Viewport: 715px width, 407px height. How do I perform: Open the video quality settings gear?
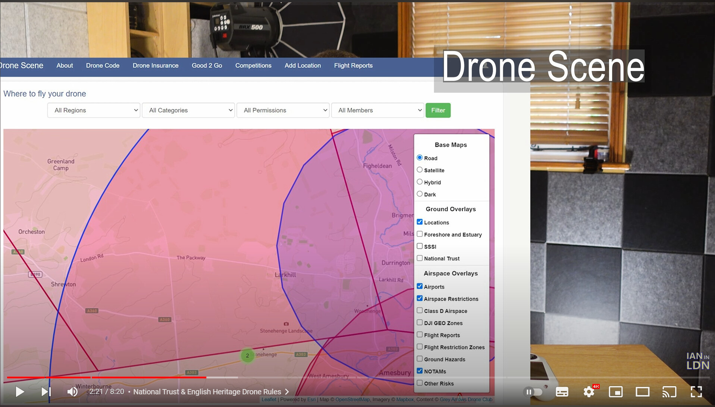click(x=589, y=392)
